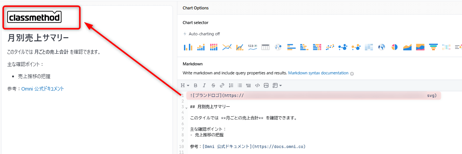Click the 月別売上サマリー heading in preview
Viewport: 462px width, 154px height.
click(x=38, y=38)
